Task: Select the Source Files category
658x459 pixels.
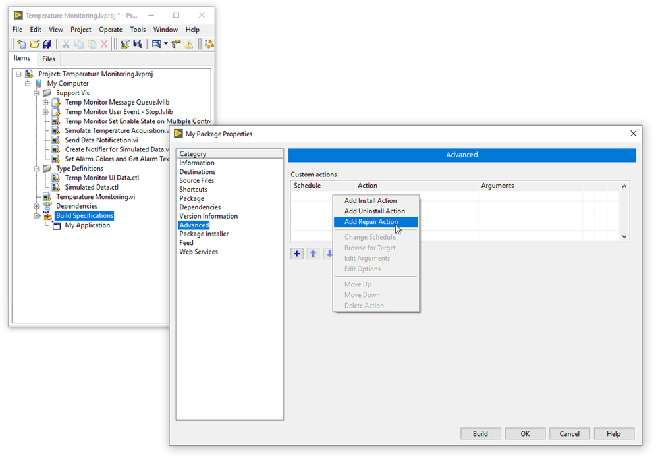Action: (196, 180)
